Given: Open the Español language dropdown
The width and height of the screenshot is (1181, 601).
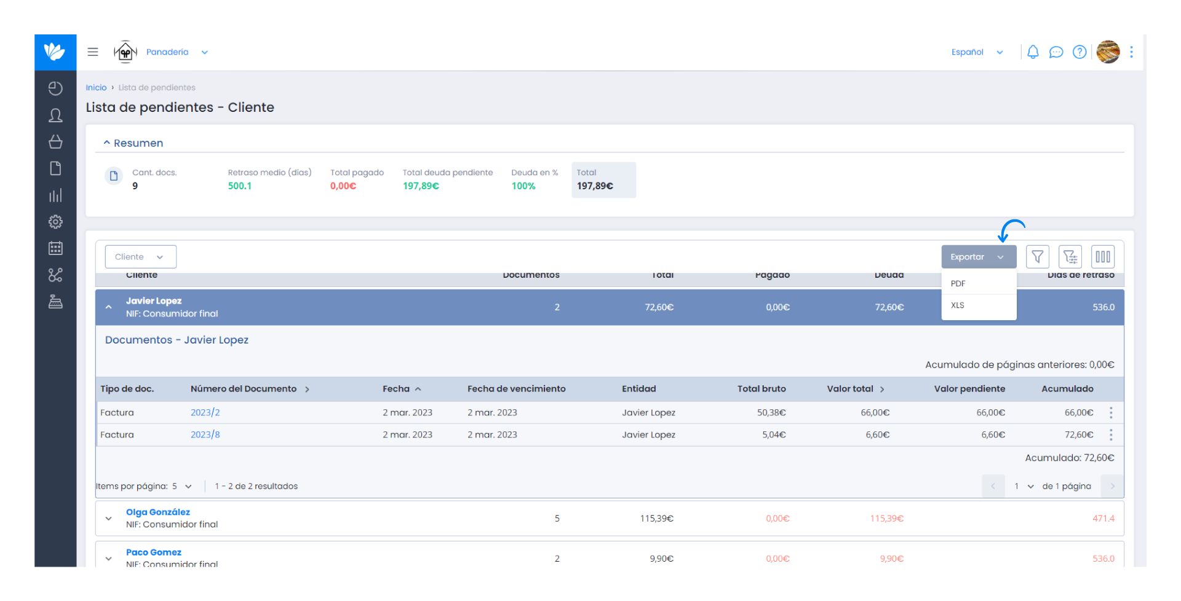Looking at the screenshot, I should (x=977, y=52).
